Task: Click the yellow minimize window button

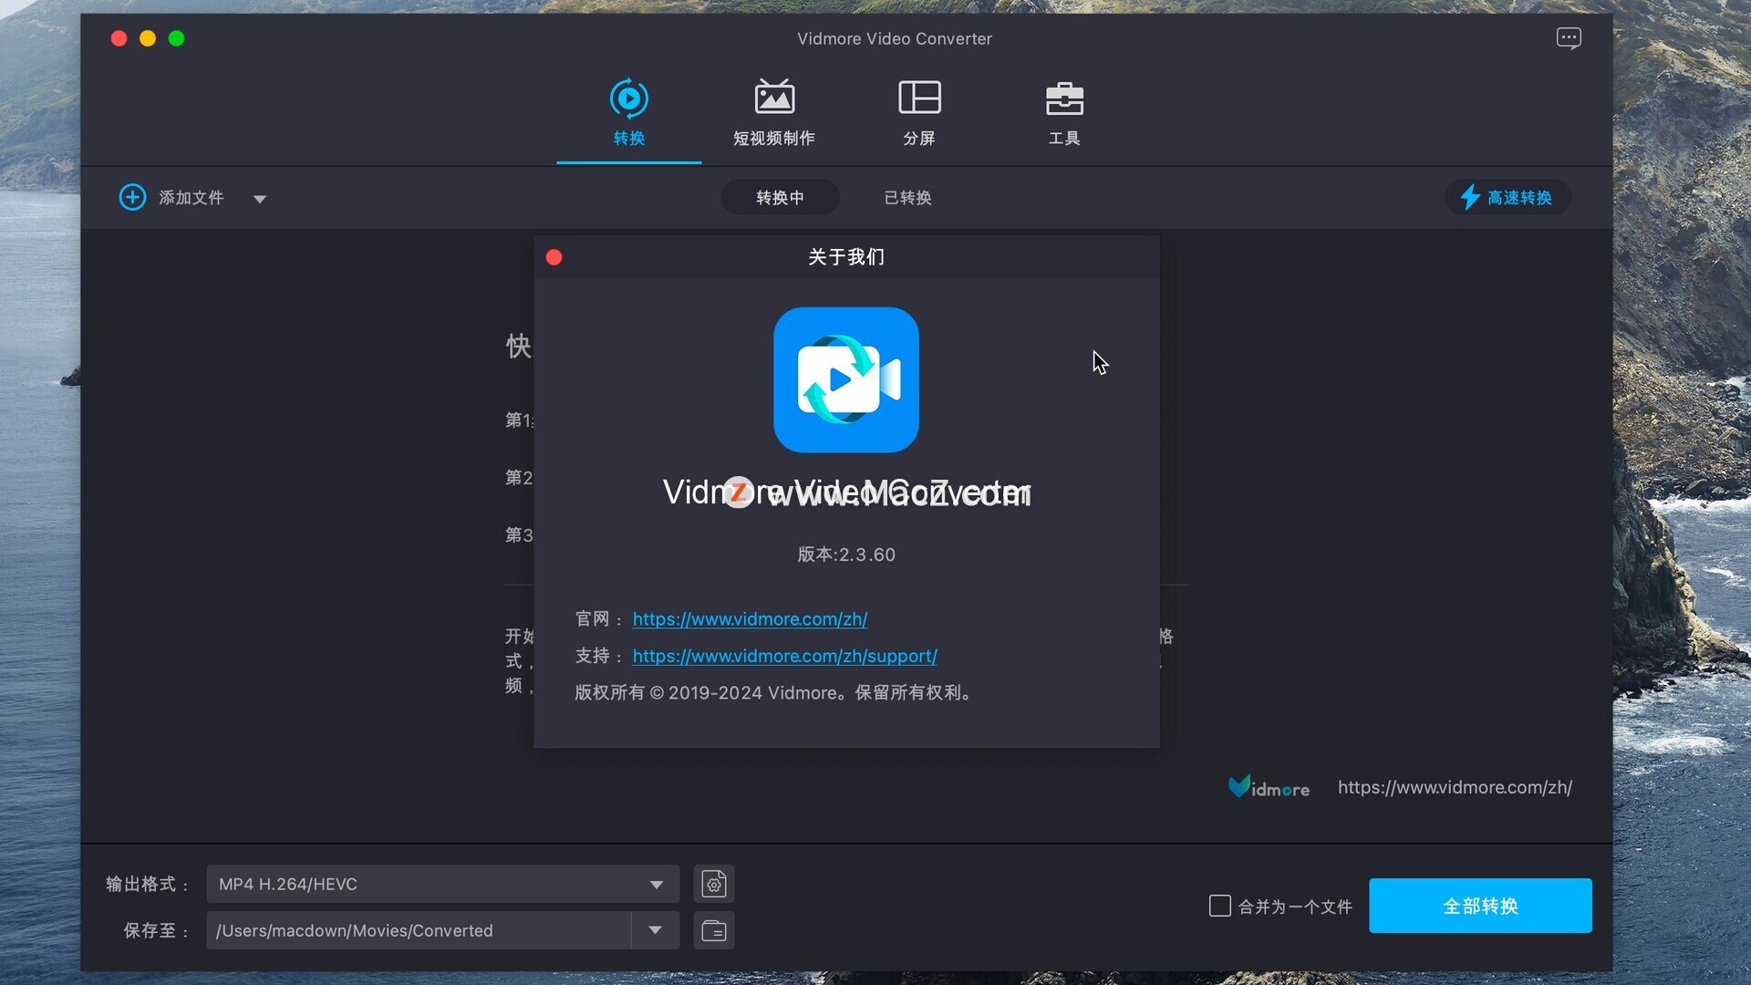Action: tap(148, 38)
